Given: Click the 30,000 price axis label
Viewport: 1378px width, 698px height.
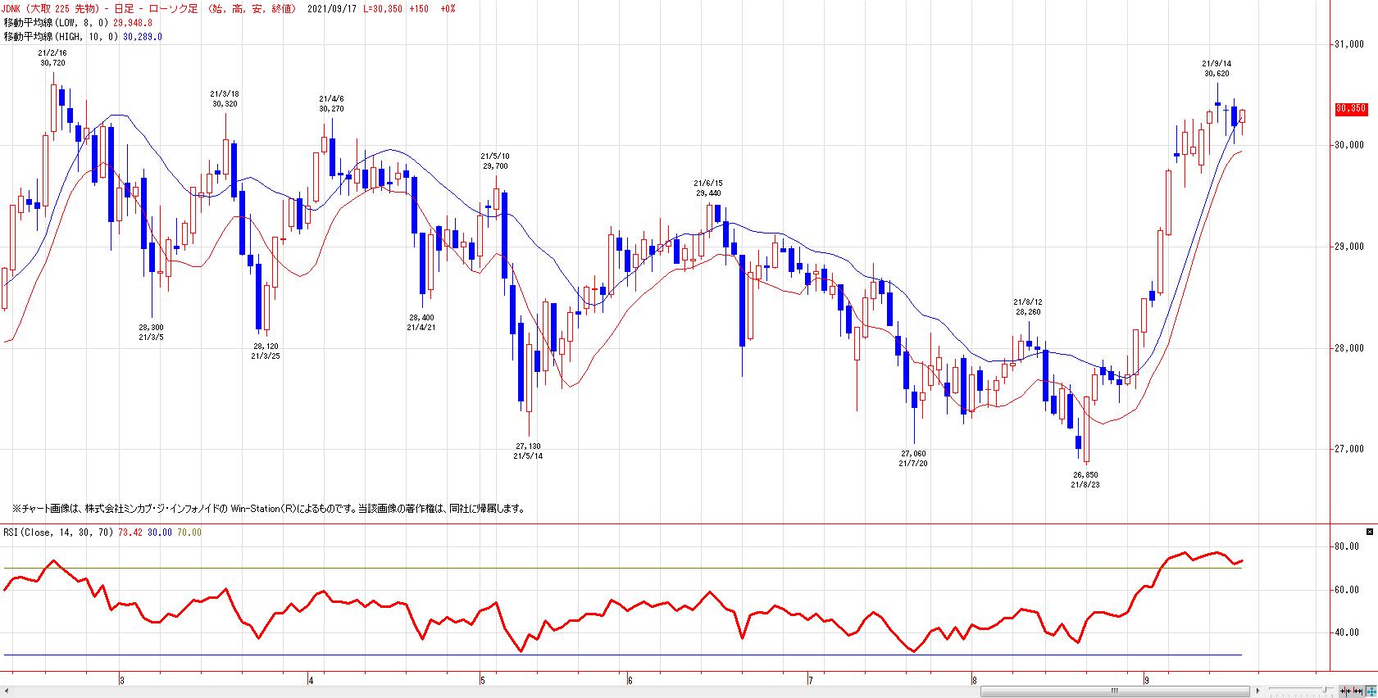Looking at the screenshot, I should (x=1349, y=145).
